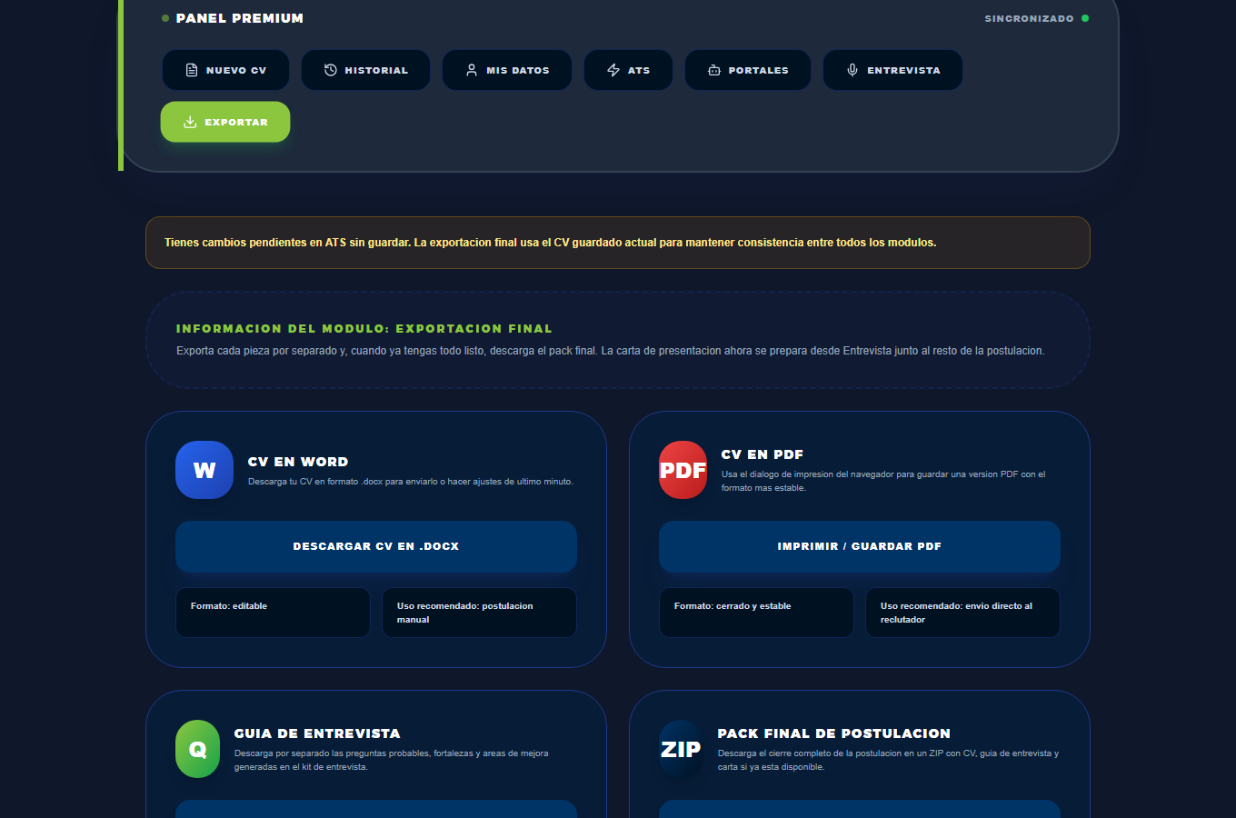Click the green Exportar button
The height and width of the screenshot is (818, 1236).
point(225,122)
